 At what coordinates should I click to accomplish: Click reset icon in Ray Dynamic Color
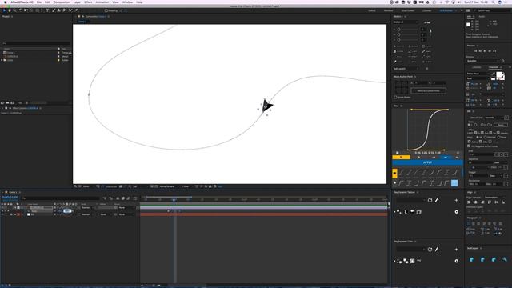tap(430, 250)
